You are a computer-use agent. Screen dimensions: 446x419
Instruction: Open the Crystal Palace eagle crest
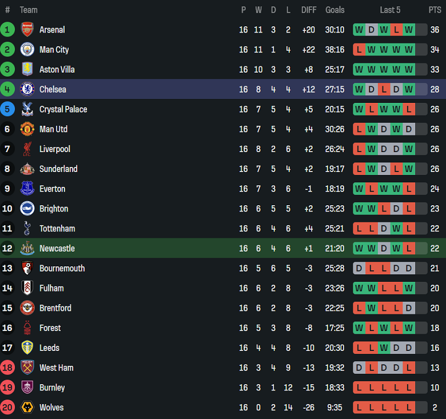[x=27, y=109]
